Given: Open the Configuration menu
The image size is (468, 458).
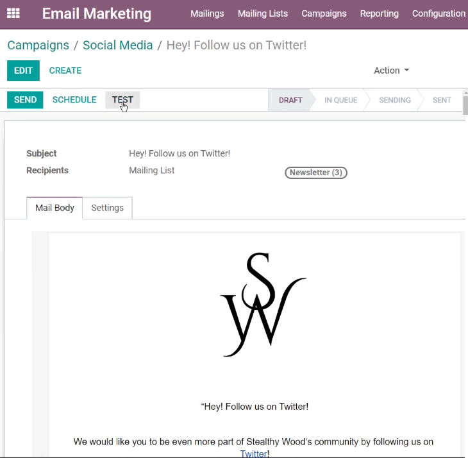Looking at the screenshot, I should [439, 13].
